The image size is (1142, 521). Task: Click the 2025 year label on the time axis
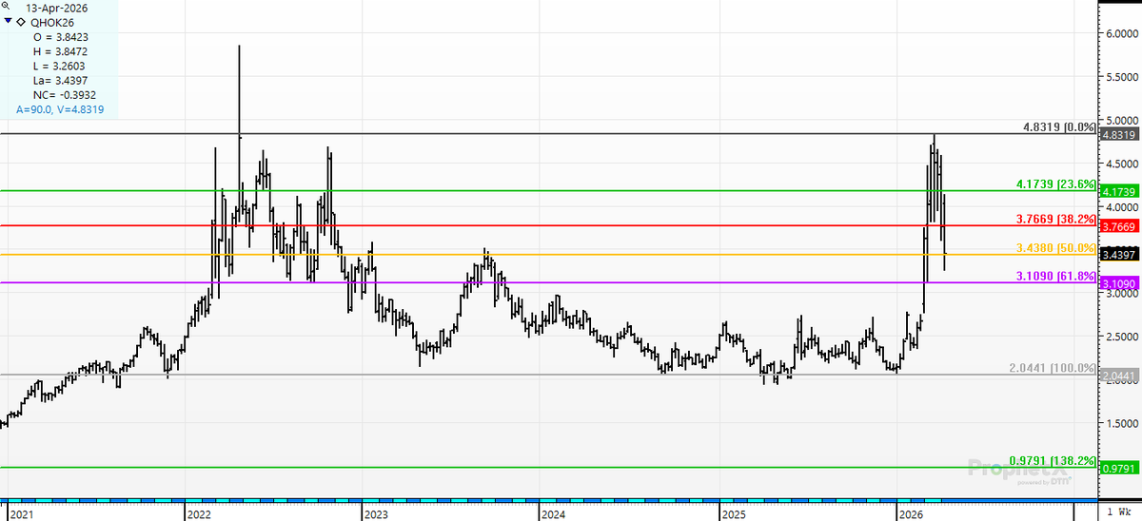click(x=732, y=513)
